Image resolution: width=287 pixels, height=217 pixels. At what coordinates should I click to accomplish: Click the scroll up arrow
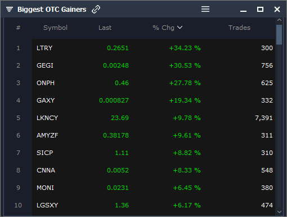coord(279,20)
